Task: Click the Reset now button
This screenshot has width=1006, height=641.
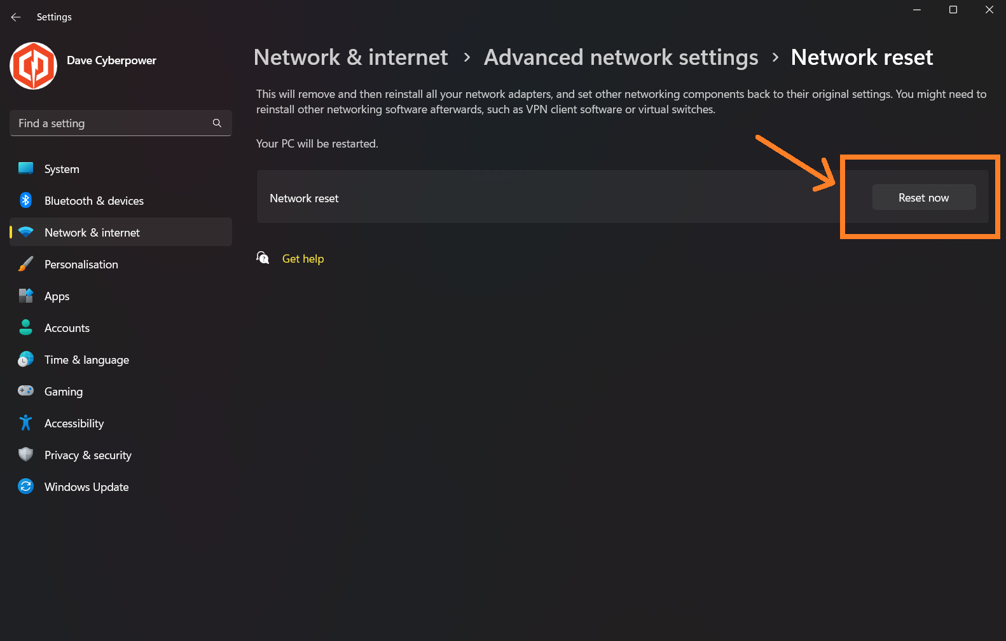Action: [924, 197]
